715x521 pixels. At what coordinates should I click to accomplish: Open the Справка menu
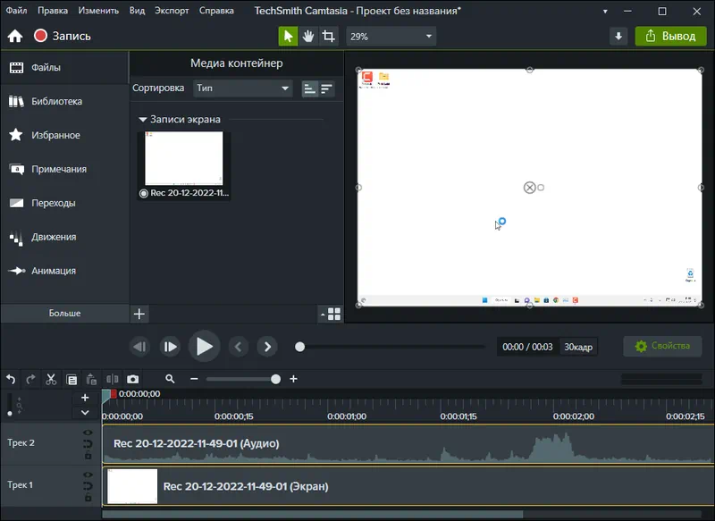point(216,11)
